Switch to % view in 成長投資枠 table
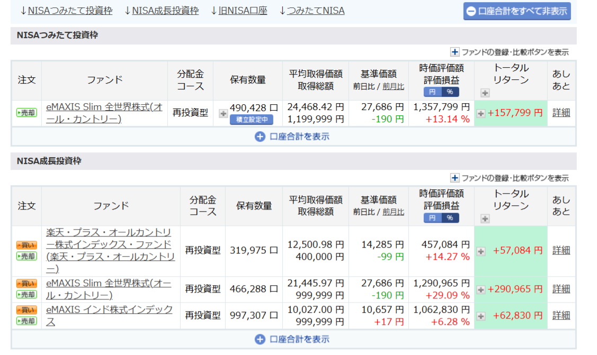597x355 pixels. 450,218
